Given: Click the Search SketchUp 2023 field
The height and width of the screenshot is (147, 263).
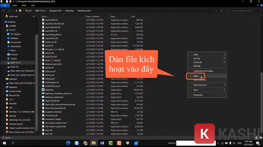Looking at the screenshot, I should click(245, 11).
